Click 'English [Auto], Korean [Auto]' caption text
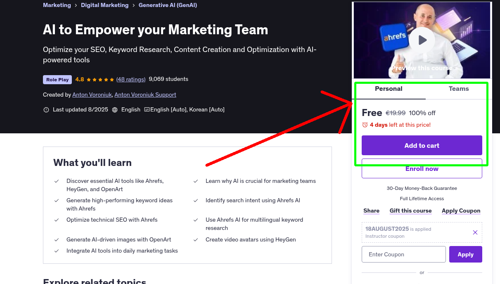The image size is (500, 284). (x=187, y=109)
